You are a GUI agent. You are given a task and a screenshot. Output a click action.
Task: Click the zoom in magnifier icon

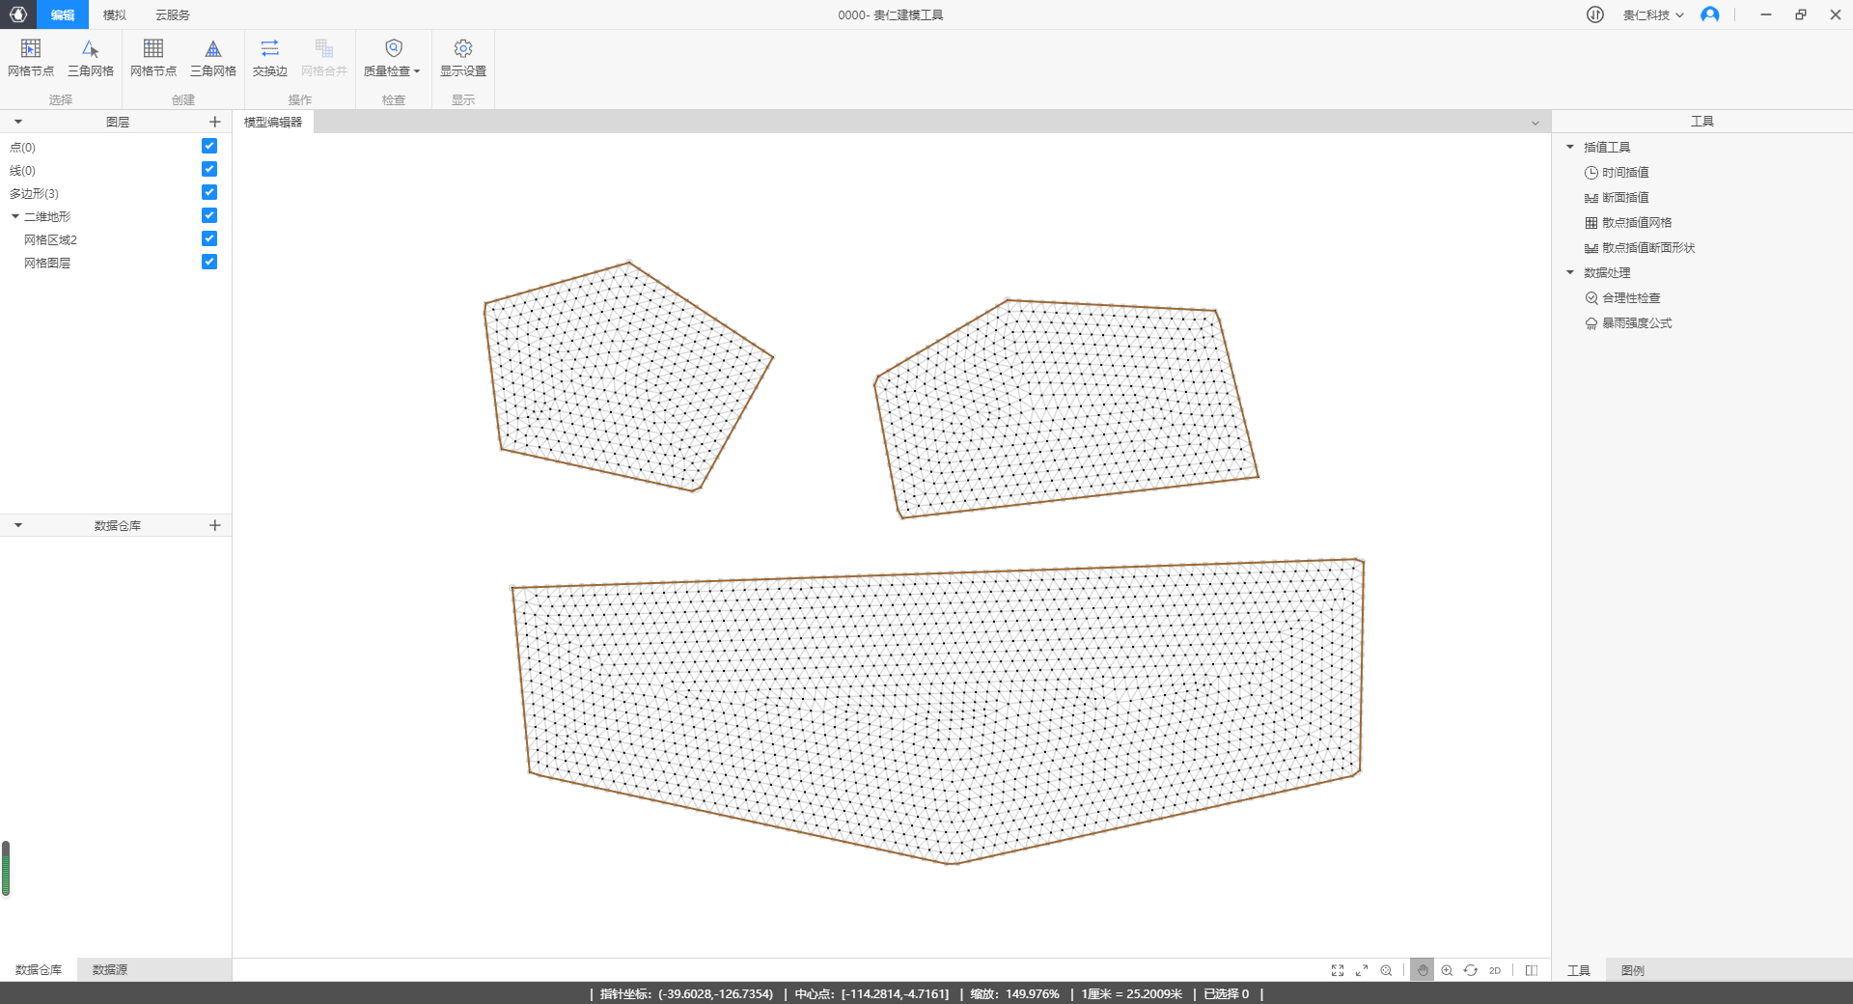(x=1447, y=970)
